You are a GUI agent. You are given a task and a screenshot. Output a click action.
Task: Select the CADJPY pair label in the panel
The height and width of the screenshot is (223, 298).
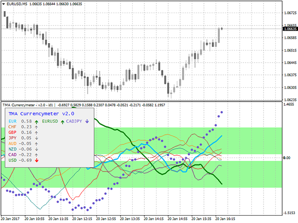point(74,121)
